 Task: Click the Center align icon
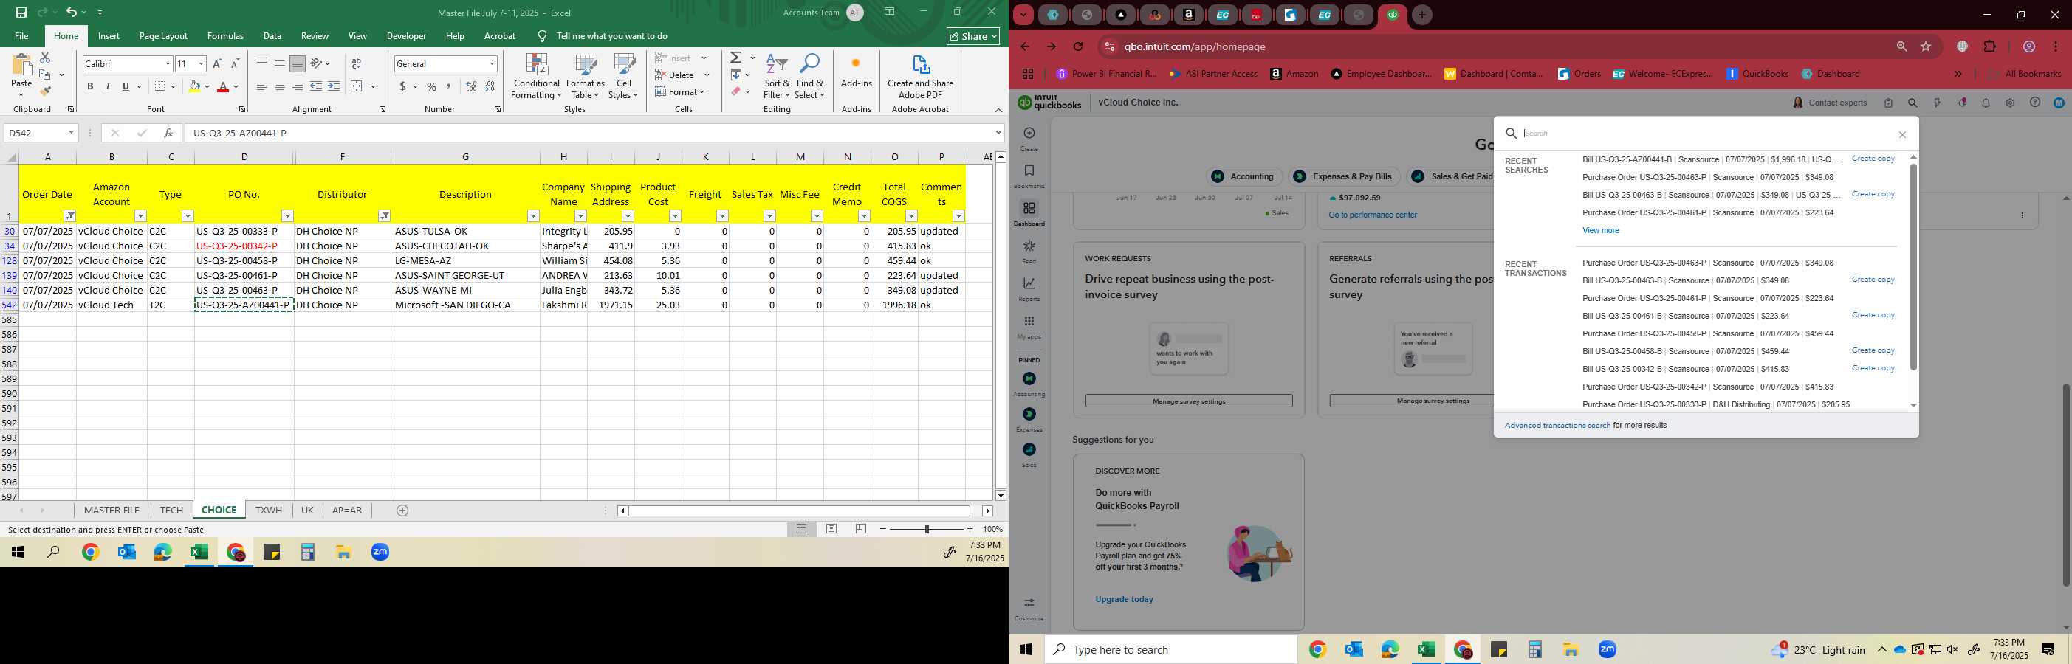point(279,86)
